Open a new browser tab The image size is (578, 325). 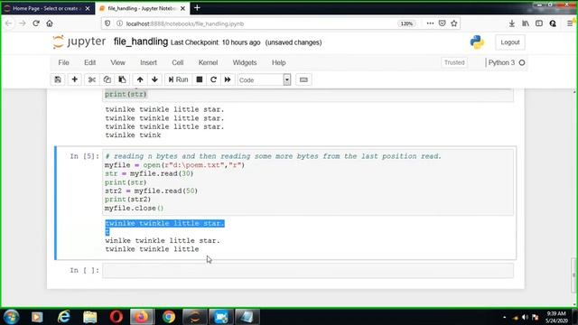[x=197, y=8]
